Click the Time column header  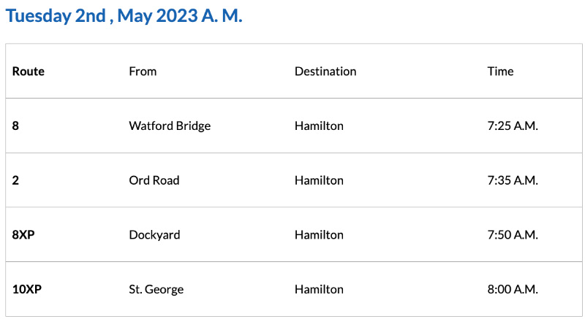[x=500, y=72]
